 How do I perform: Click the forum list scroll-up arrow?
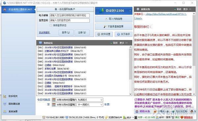point(131,47)
